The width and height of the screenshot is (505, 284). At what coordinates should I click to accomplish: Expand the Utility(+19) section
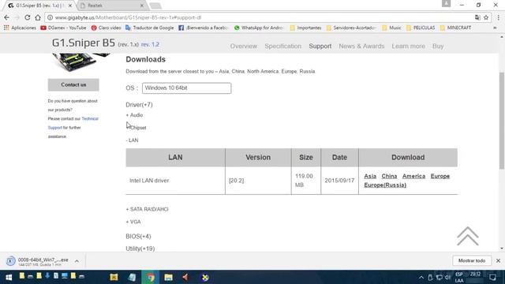(x=140, y=248)
